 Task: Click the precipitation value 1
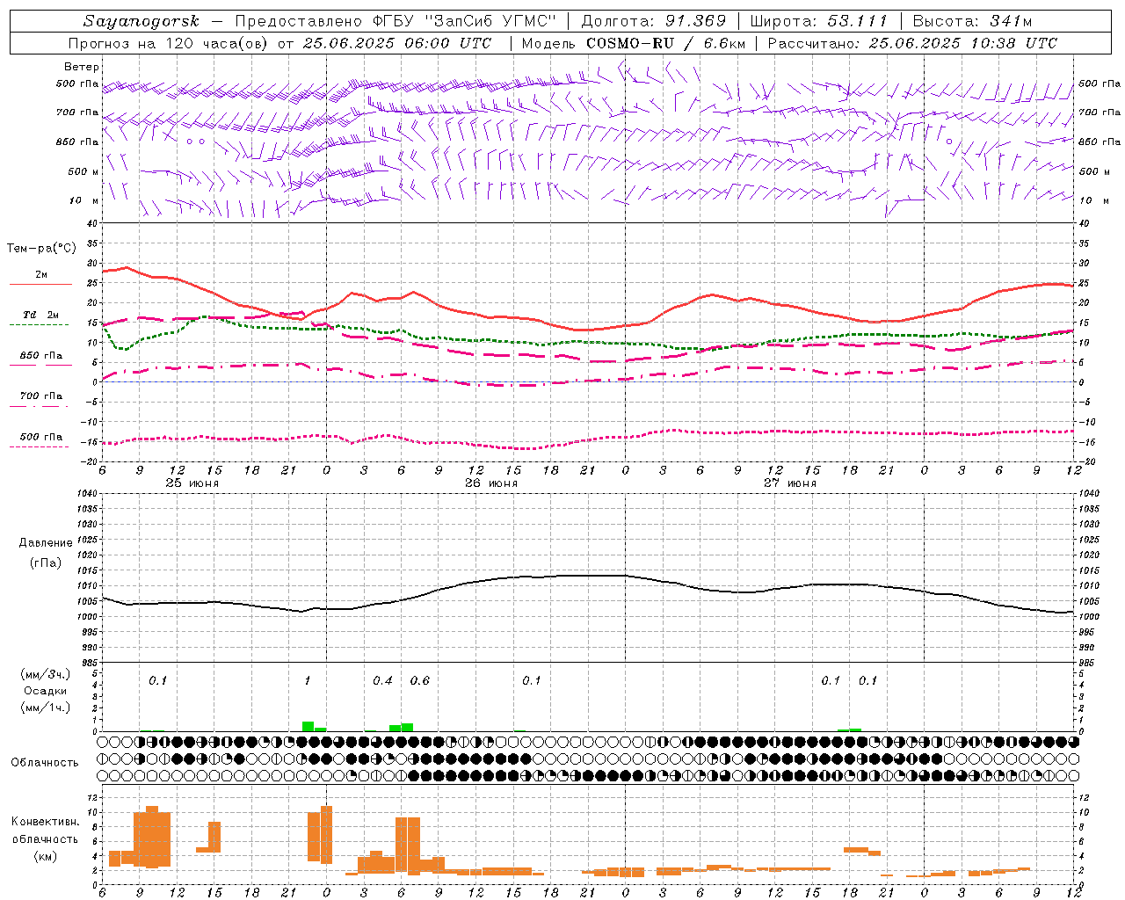point(307,681)
